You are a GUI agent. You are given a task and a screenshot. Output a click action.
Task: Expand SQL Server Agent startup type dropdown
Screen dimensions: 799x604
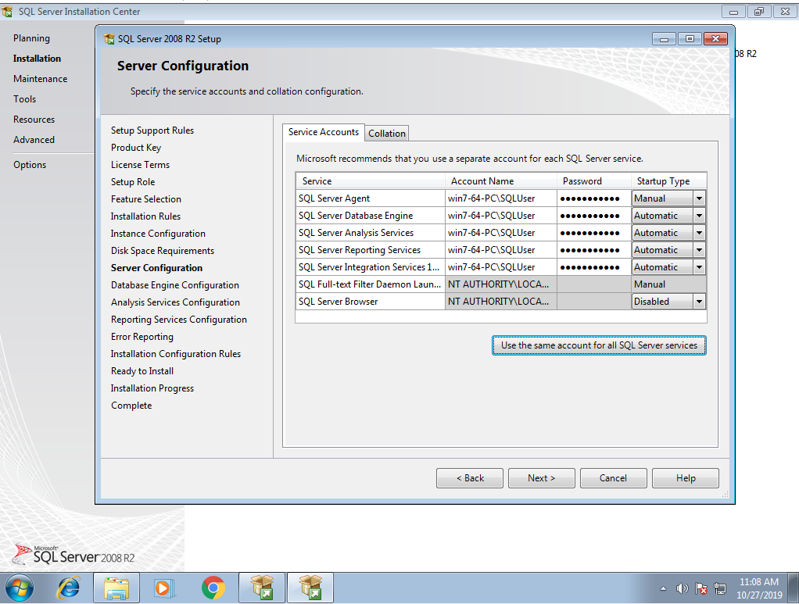[x=699, y=198]
